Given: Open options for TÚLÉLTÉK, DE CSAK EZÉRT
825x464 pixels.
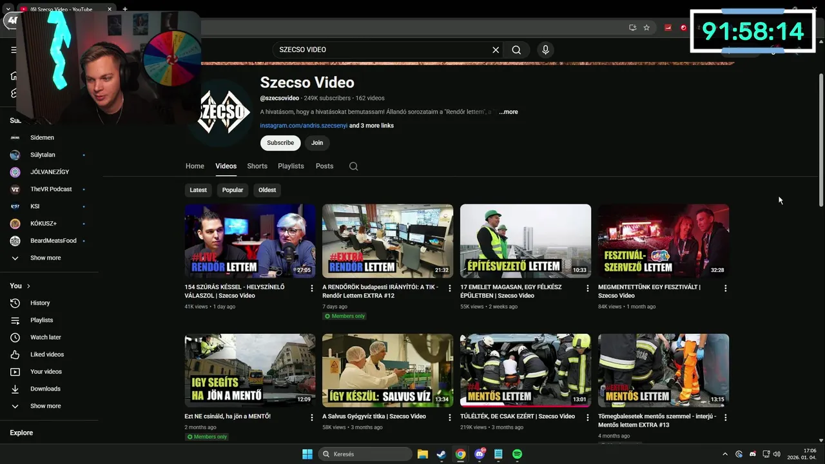Looking at the screenshot, I should click(587, 418).
